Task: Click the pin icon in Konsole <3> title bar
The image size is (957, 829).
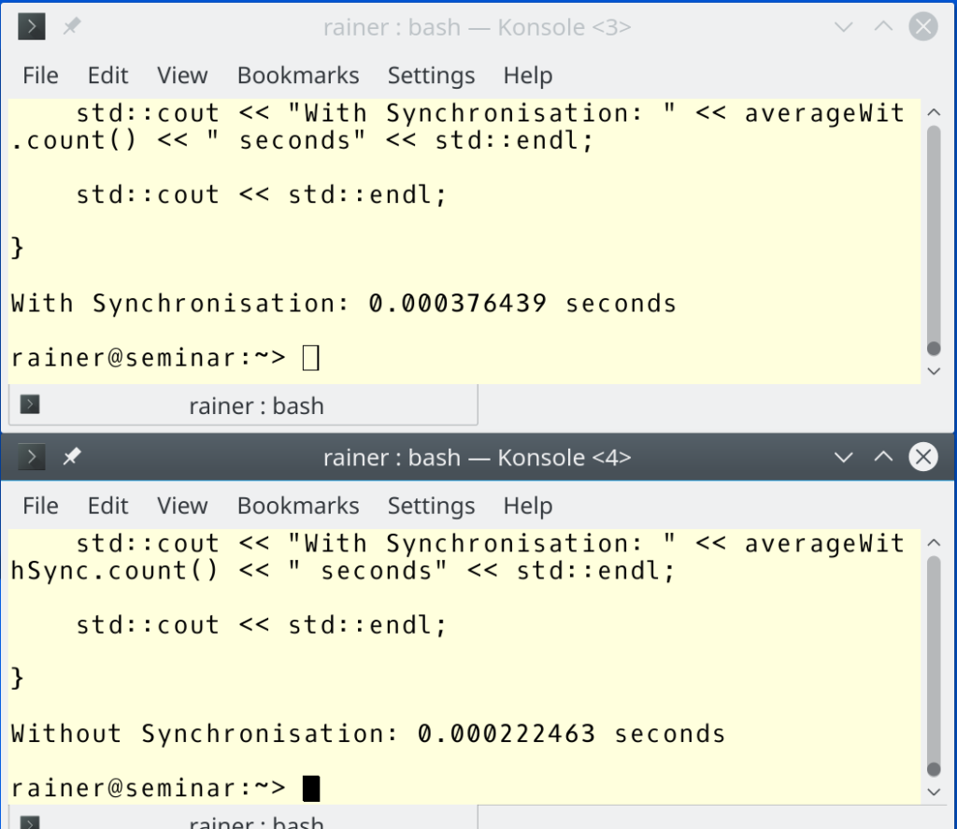Action: tap(72, 27)
